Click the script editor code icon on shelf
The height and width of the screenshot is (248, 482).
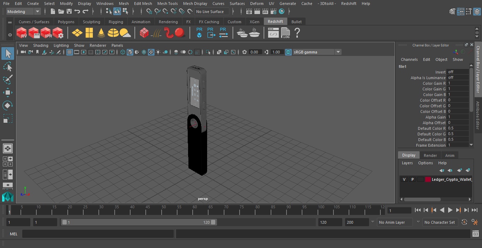click(273, 33)
